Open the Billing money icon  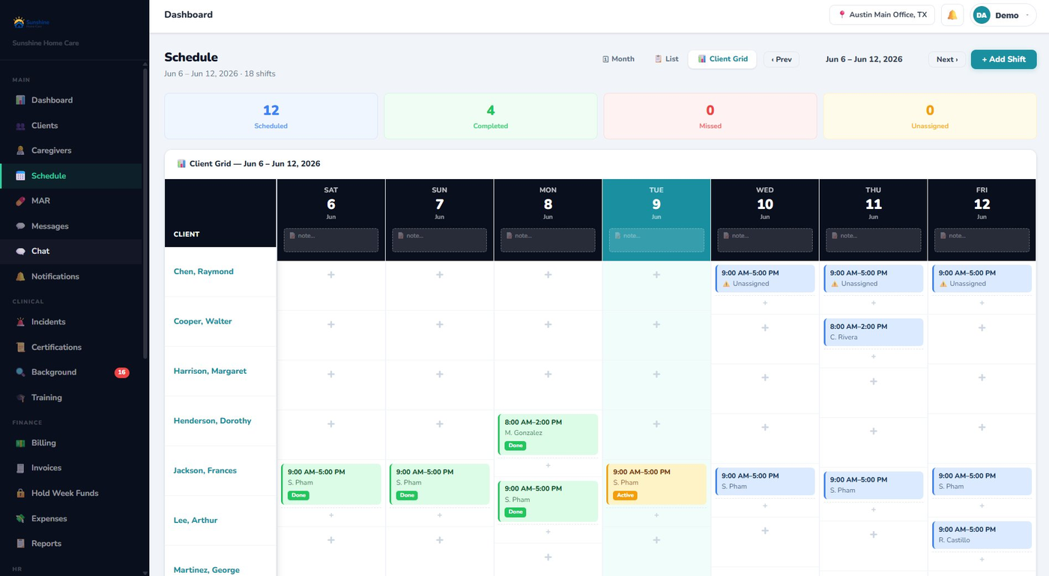20,443
